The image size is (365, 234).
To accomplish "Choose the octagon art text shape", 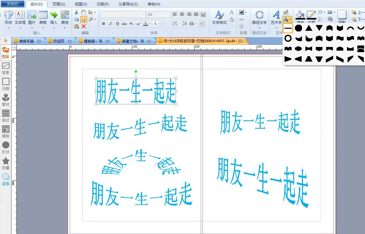I will (298, 28).
